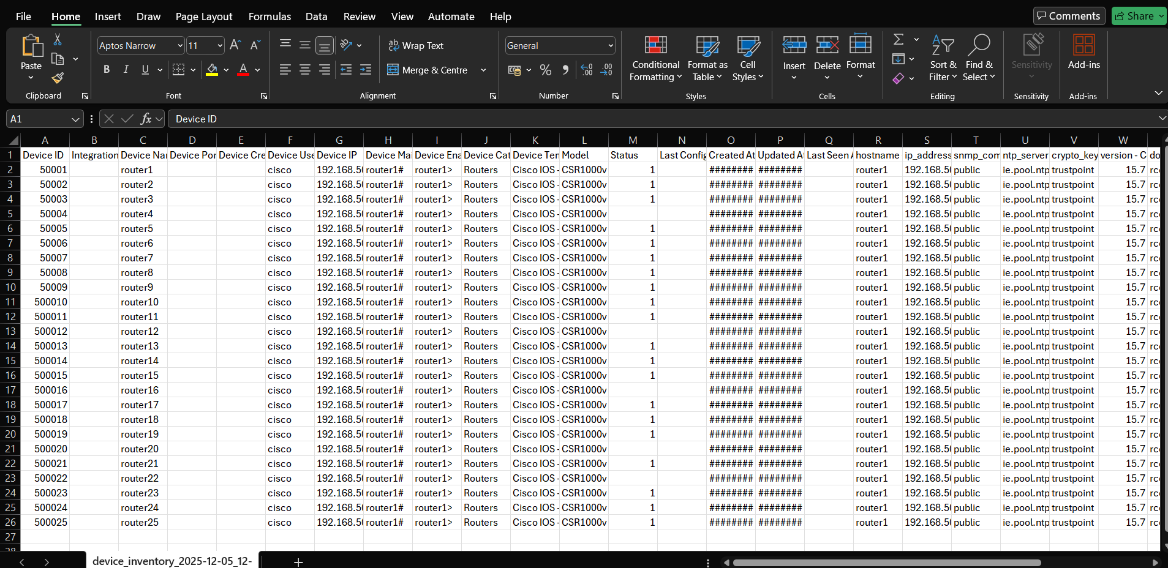Open the Add-ins button

(x=1083, y=53)
